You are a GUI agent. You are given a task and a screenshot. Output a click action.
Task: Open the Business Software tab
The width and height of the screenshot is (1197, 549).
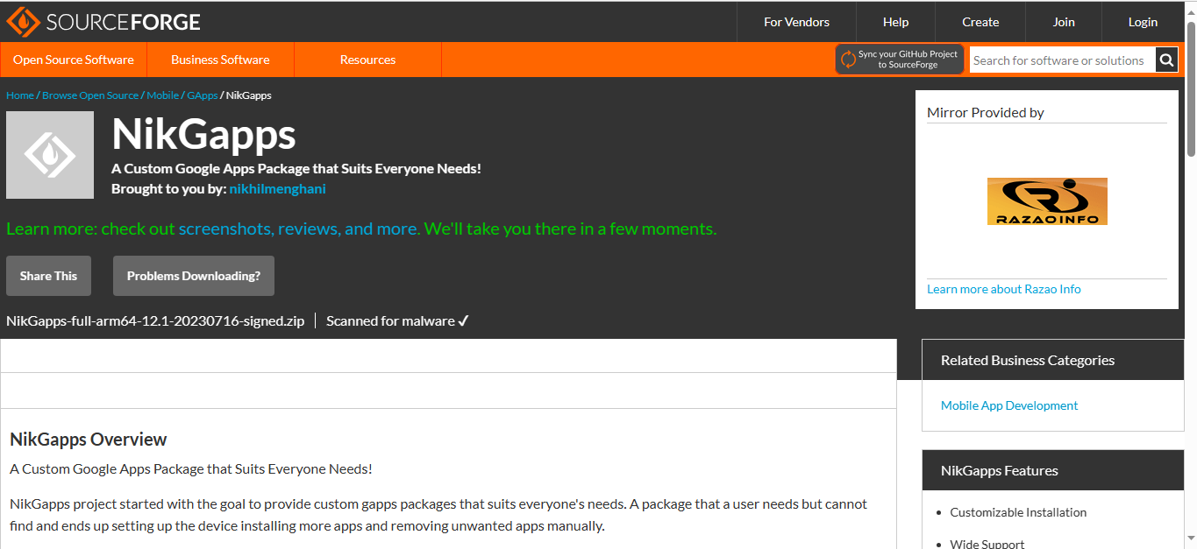[x=220, y=60]
